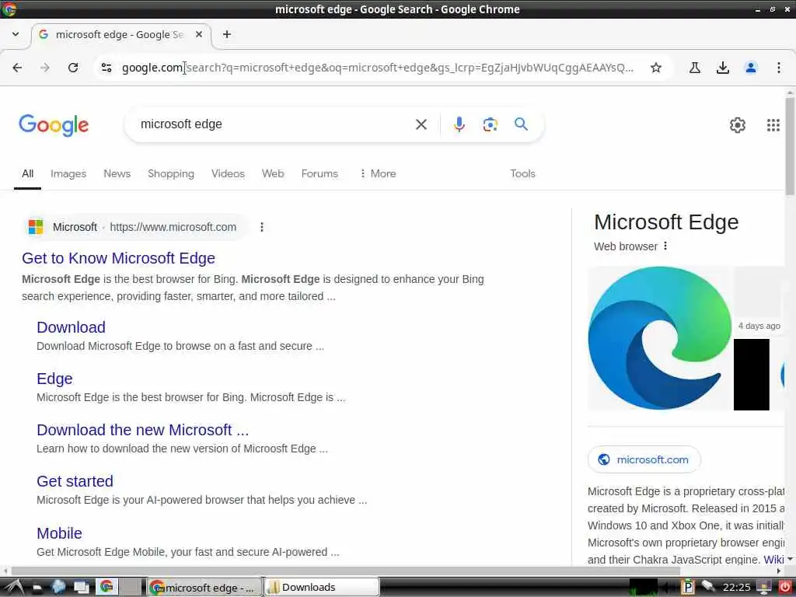The image size is (796, 597).
Task: Click the forward navigation arrow
Action: 45,68
